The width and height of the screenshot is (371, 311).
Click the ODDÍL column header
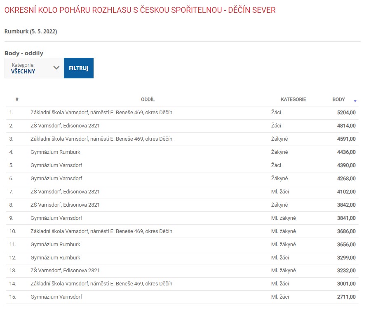[x=148, y=99]
